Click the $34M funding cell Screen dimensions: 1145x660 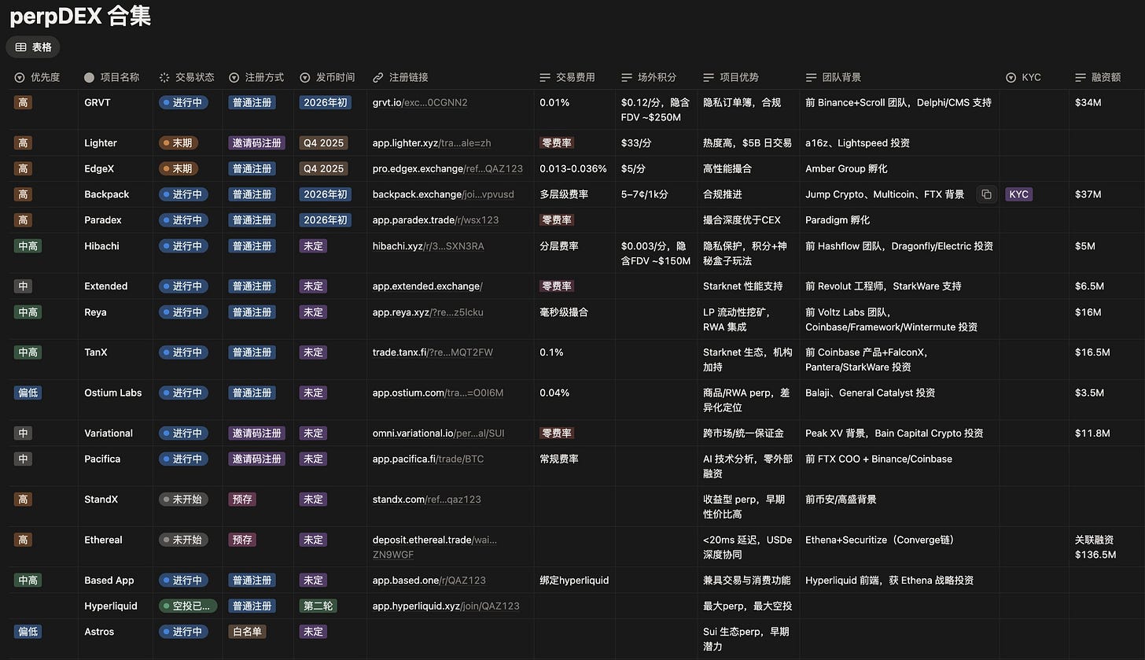tap(1106, 109)
